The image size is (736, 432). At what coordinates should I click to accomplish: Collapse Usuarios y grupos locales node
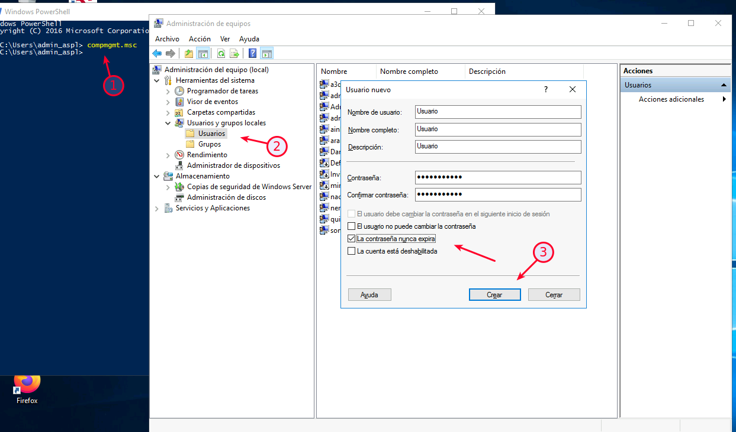pos(168,123)
